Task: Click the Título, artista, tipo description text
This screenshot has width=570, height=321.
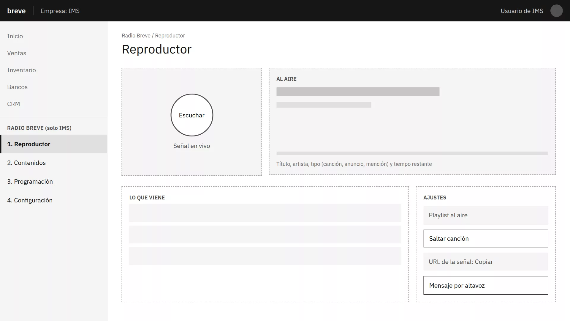Action: pyautogui.click(x=354, y=164)
